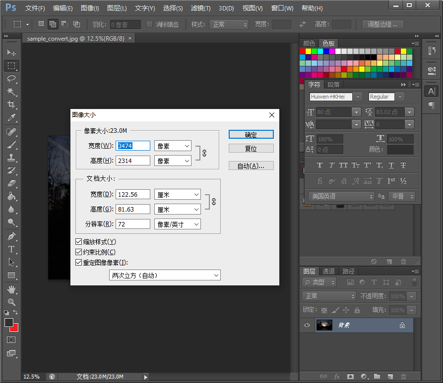The image size is (443, 383).
Task: Select the Lasso tool
Action: pyautogui.click(x=11, y=79)
